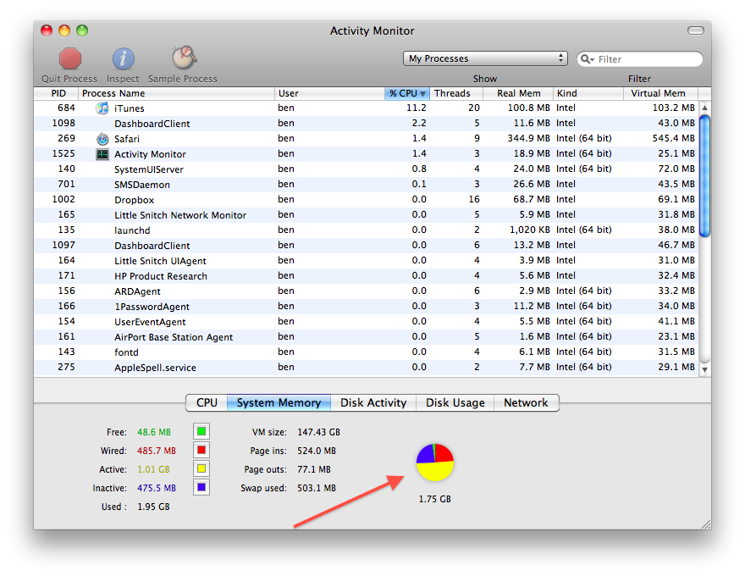Click the green Free color swatch

(201, 431)
